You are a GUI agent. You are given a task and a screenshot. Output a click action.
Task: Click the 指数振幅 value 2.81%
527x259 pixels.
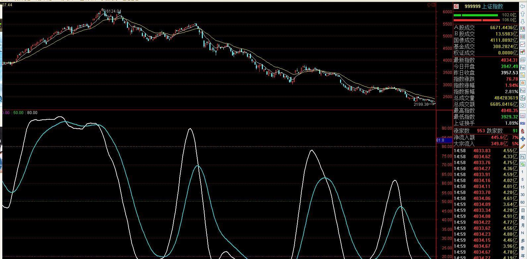tap(511, 92)
